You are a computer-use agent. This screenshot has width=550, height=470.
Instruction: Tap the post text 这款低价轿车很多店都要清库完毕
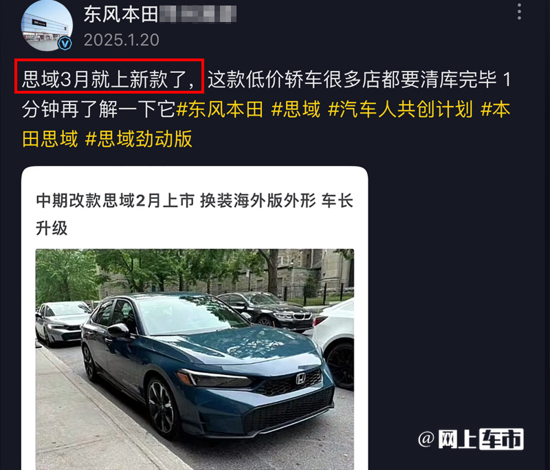coord(352,79)
